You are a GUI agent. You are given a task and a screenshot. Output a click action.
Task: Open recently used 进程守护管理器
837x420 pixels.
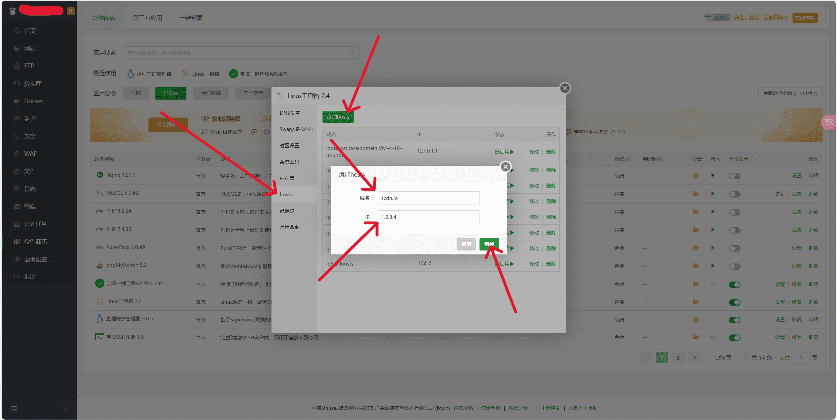point(149,74)
